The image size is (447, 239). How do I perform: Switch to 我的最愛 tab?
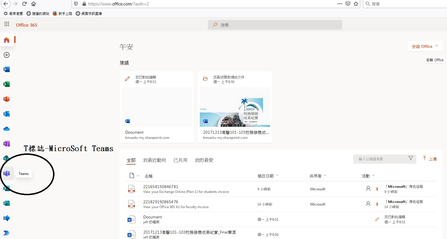[x=204, y=160]
